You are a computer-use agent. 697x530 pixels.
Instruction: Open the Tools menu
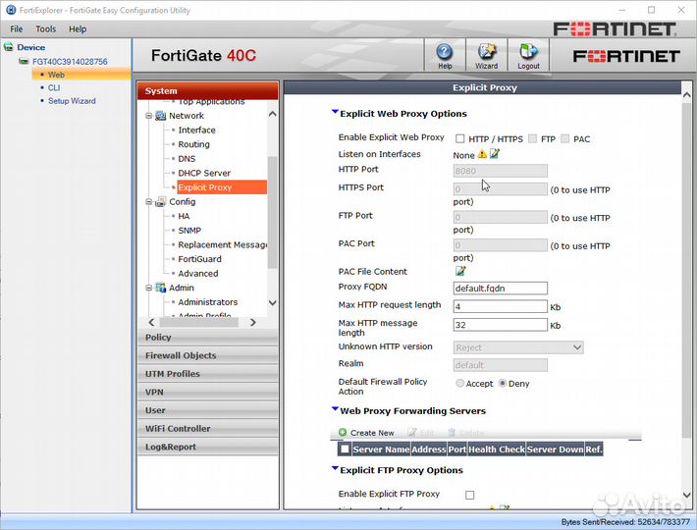click(x=46, y=28)
